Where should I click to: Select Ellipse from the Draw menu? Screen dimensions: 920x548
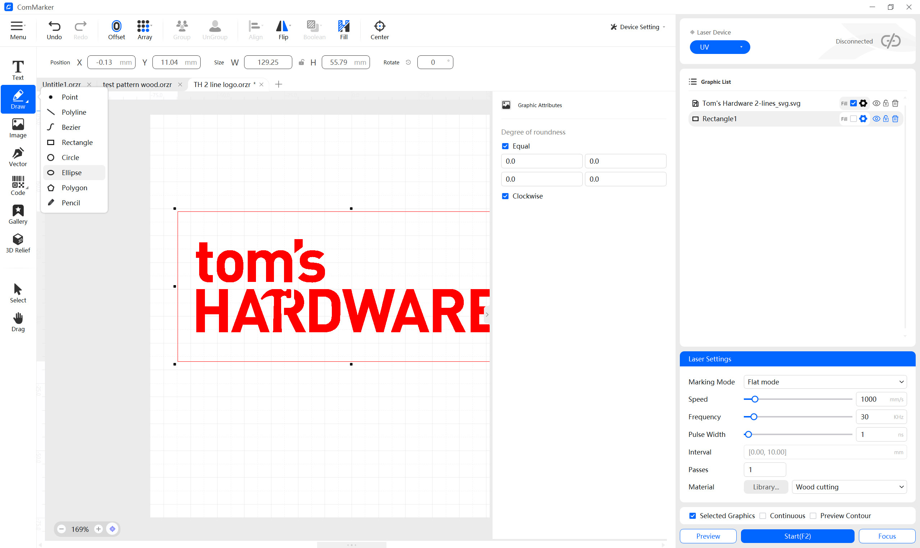click(72, 173)
